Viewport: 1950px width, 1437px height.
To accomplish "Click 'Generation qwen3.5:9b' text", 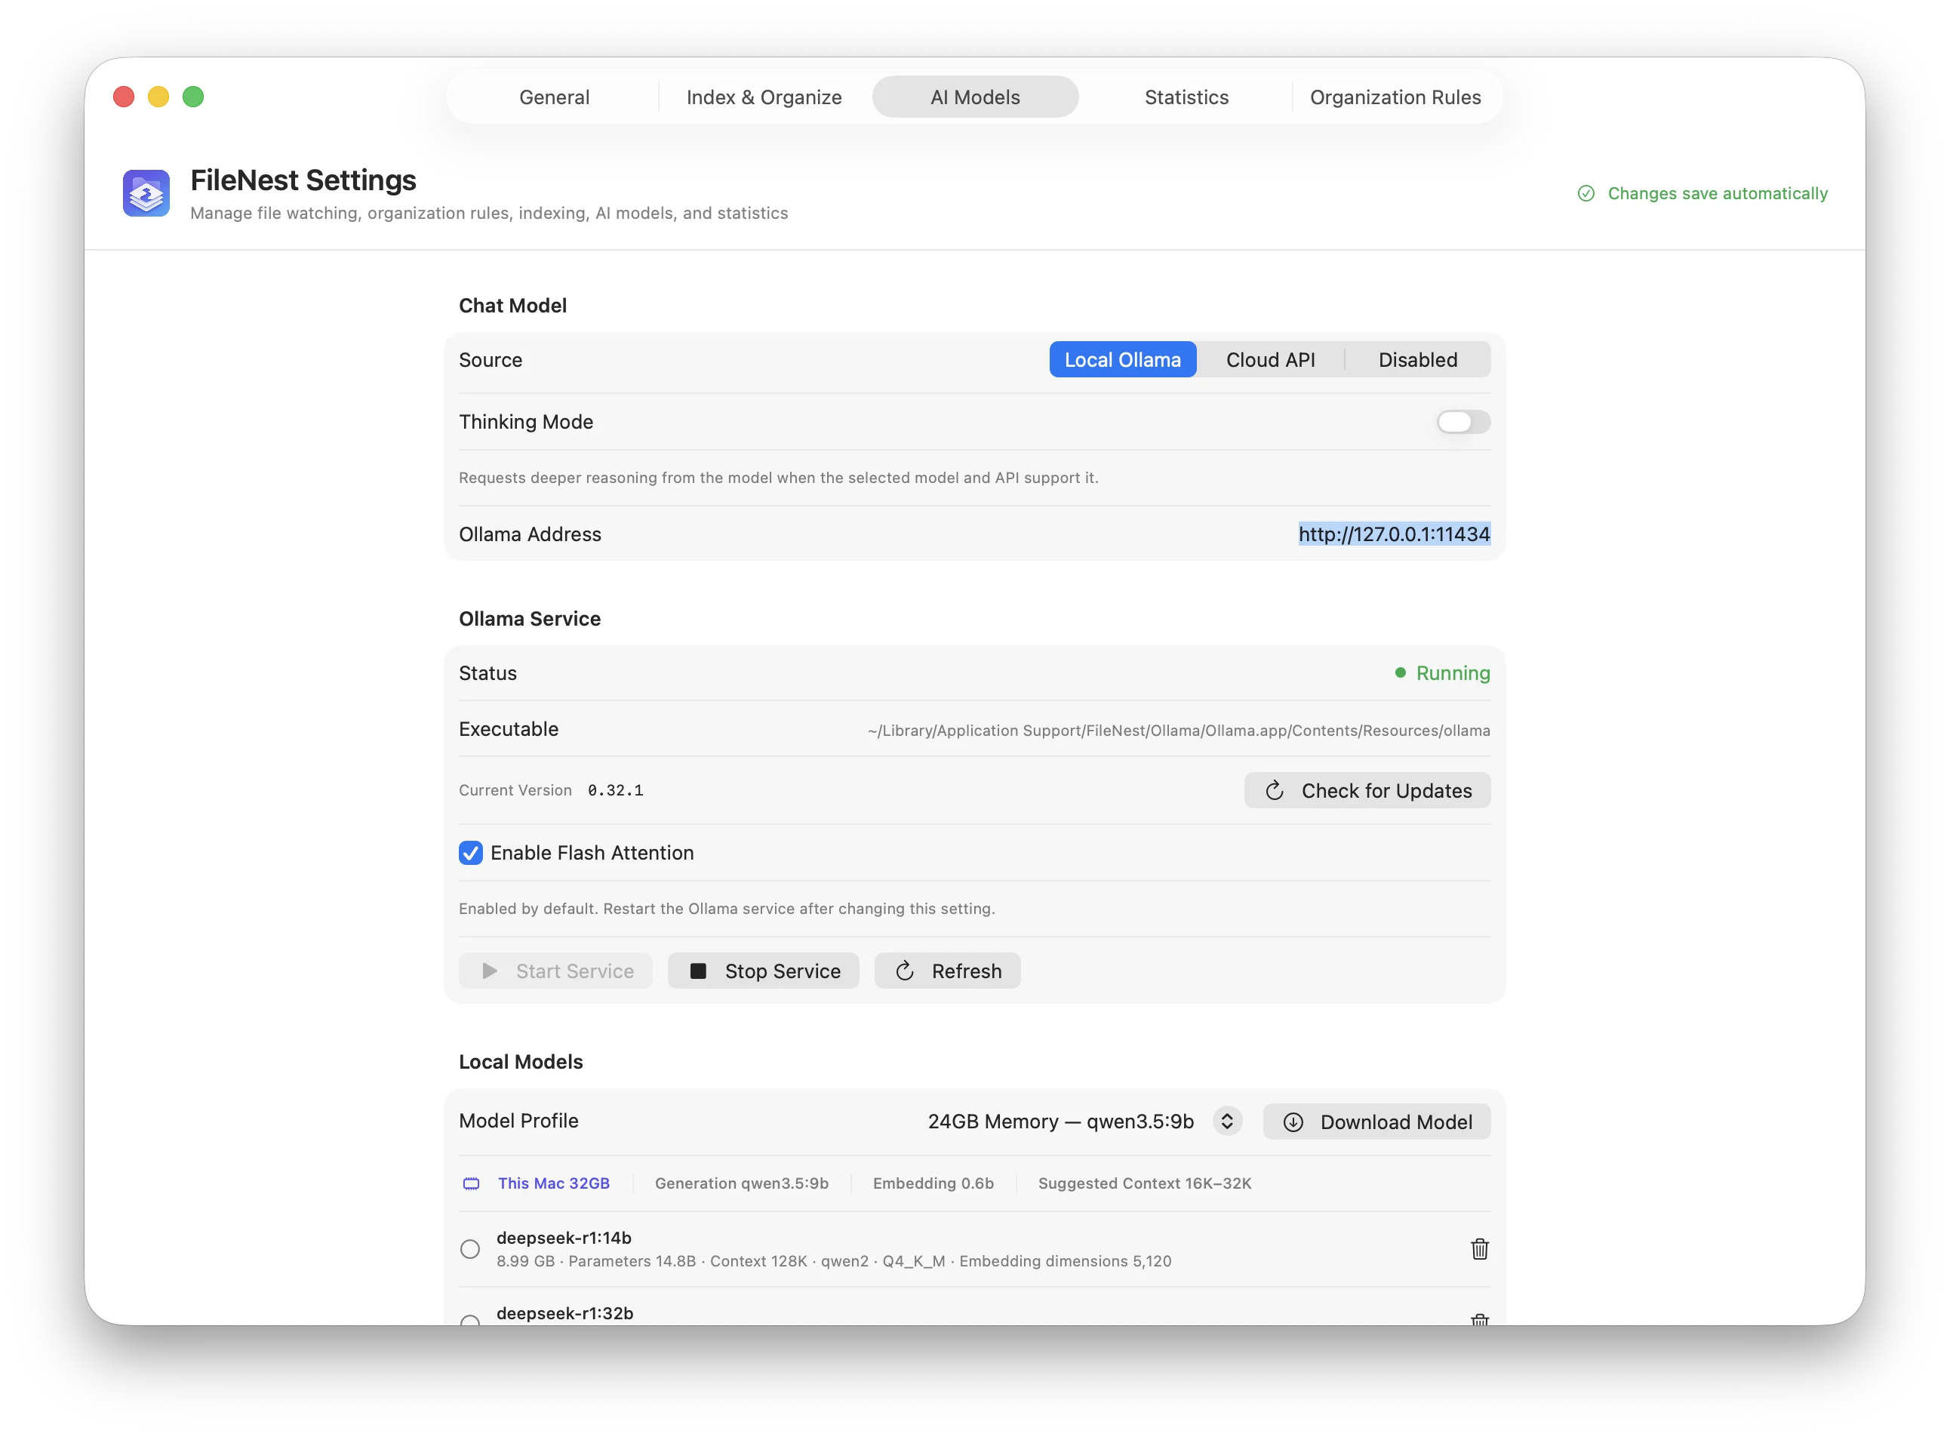I will 741,1183.
